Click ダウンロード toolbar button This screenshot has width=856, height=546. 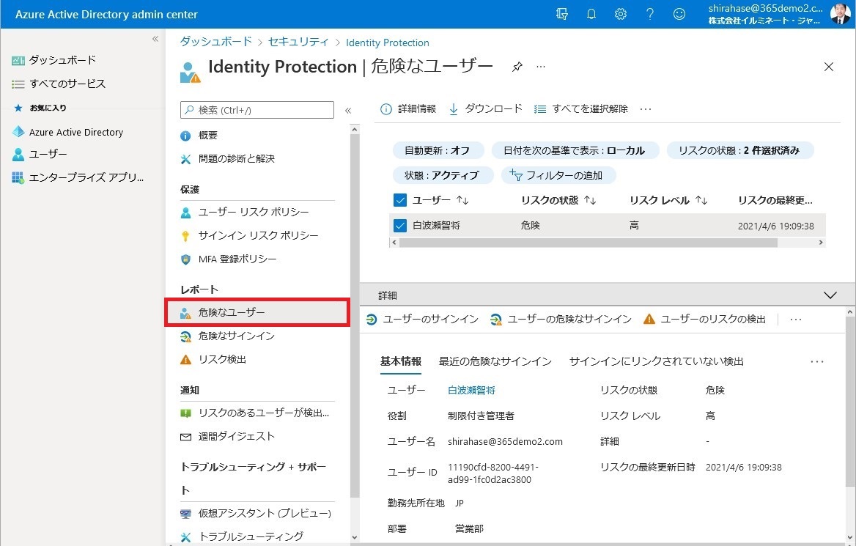point(485,109)
